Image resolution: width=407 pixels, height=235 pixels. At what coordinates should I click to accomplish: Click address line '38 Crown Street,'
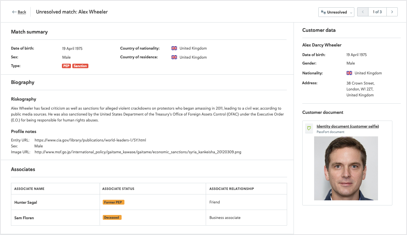point(361,83)
